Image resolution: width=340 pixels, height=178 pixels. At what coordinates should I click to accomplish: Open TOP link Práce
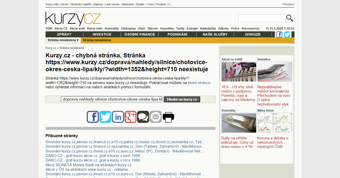click(235, 29)
